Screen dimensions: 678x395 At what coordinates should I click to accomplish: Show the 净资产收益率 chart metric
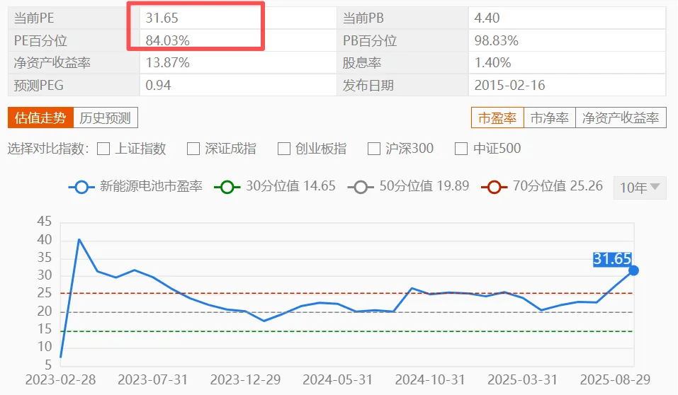click(621, 118)
